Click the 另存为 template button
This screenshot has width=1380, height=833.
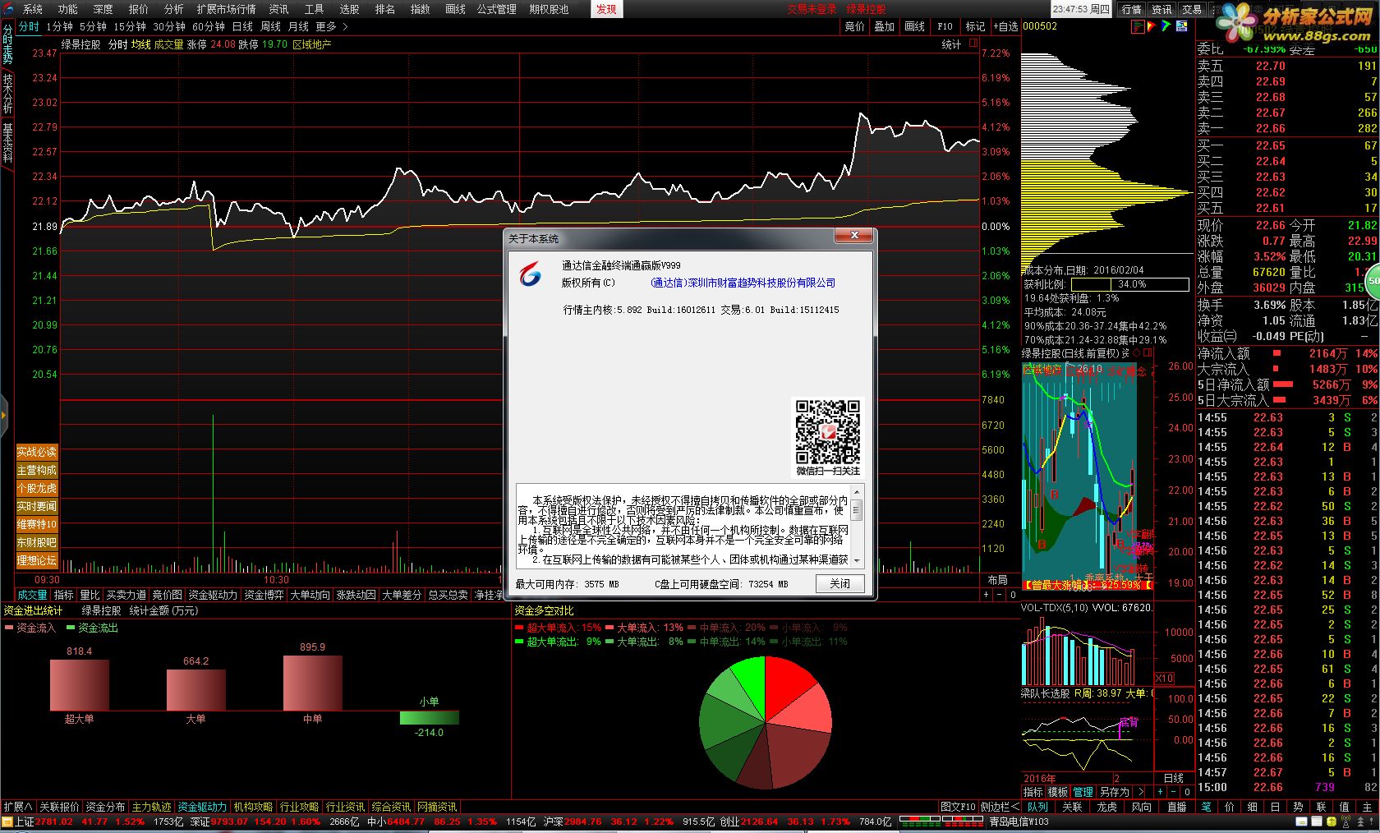pos(1114,792)
